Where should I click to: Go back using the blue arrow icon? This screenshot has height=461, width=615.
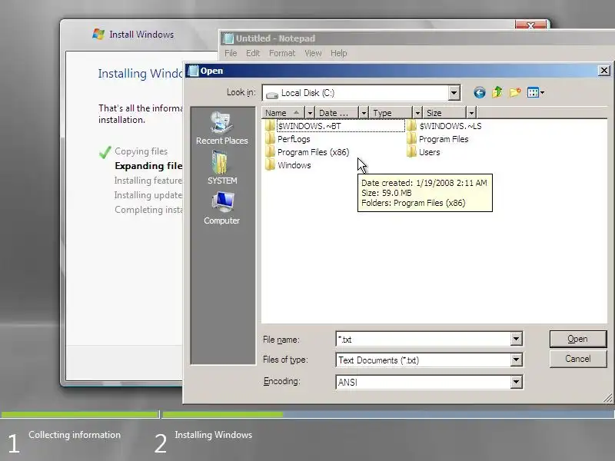(x=479, y=93)
